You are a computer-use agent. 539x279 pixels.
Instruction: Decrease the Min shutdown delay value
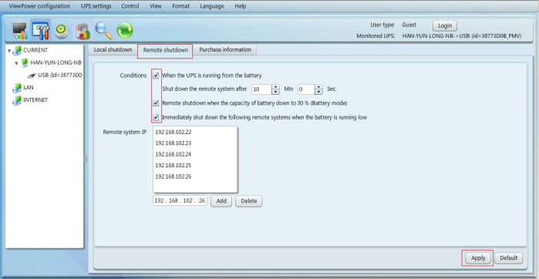(x=276, y=92)
